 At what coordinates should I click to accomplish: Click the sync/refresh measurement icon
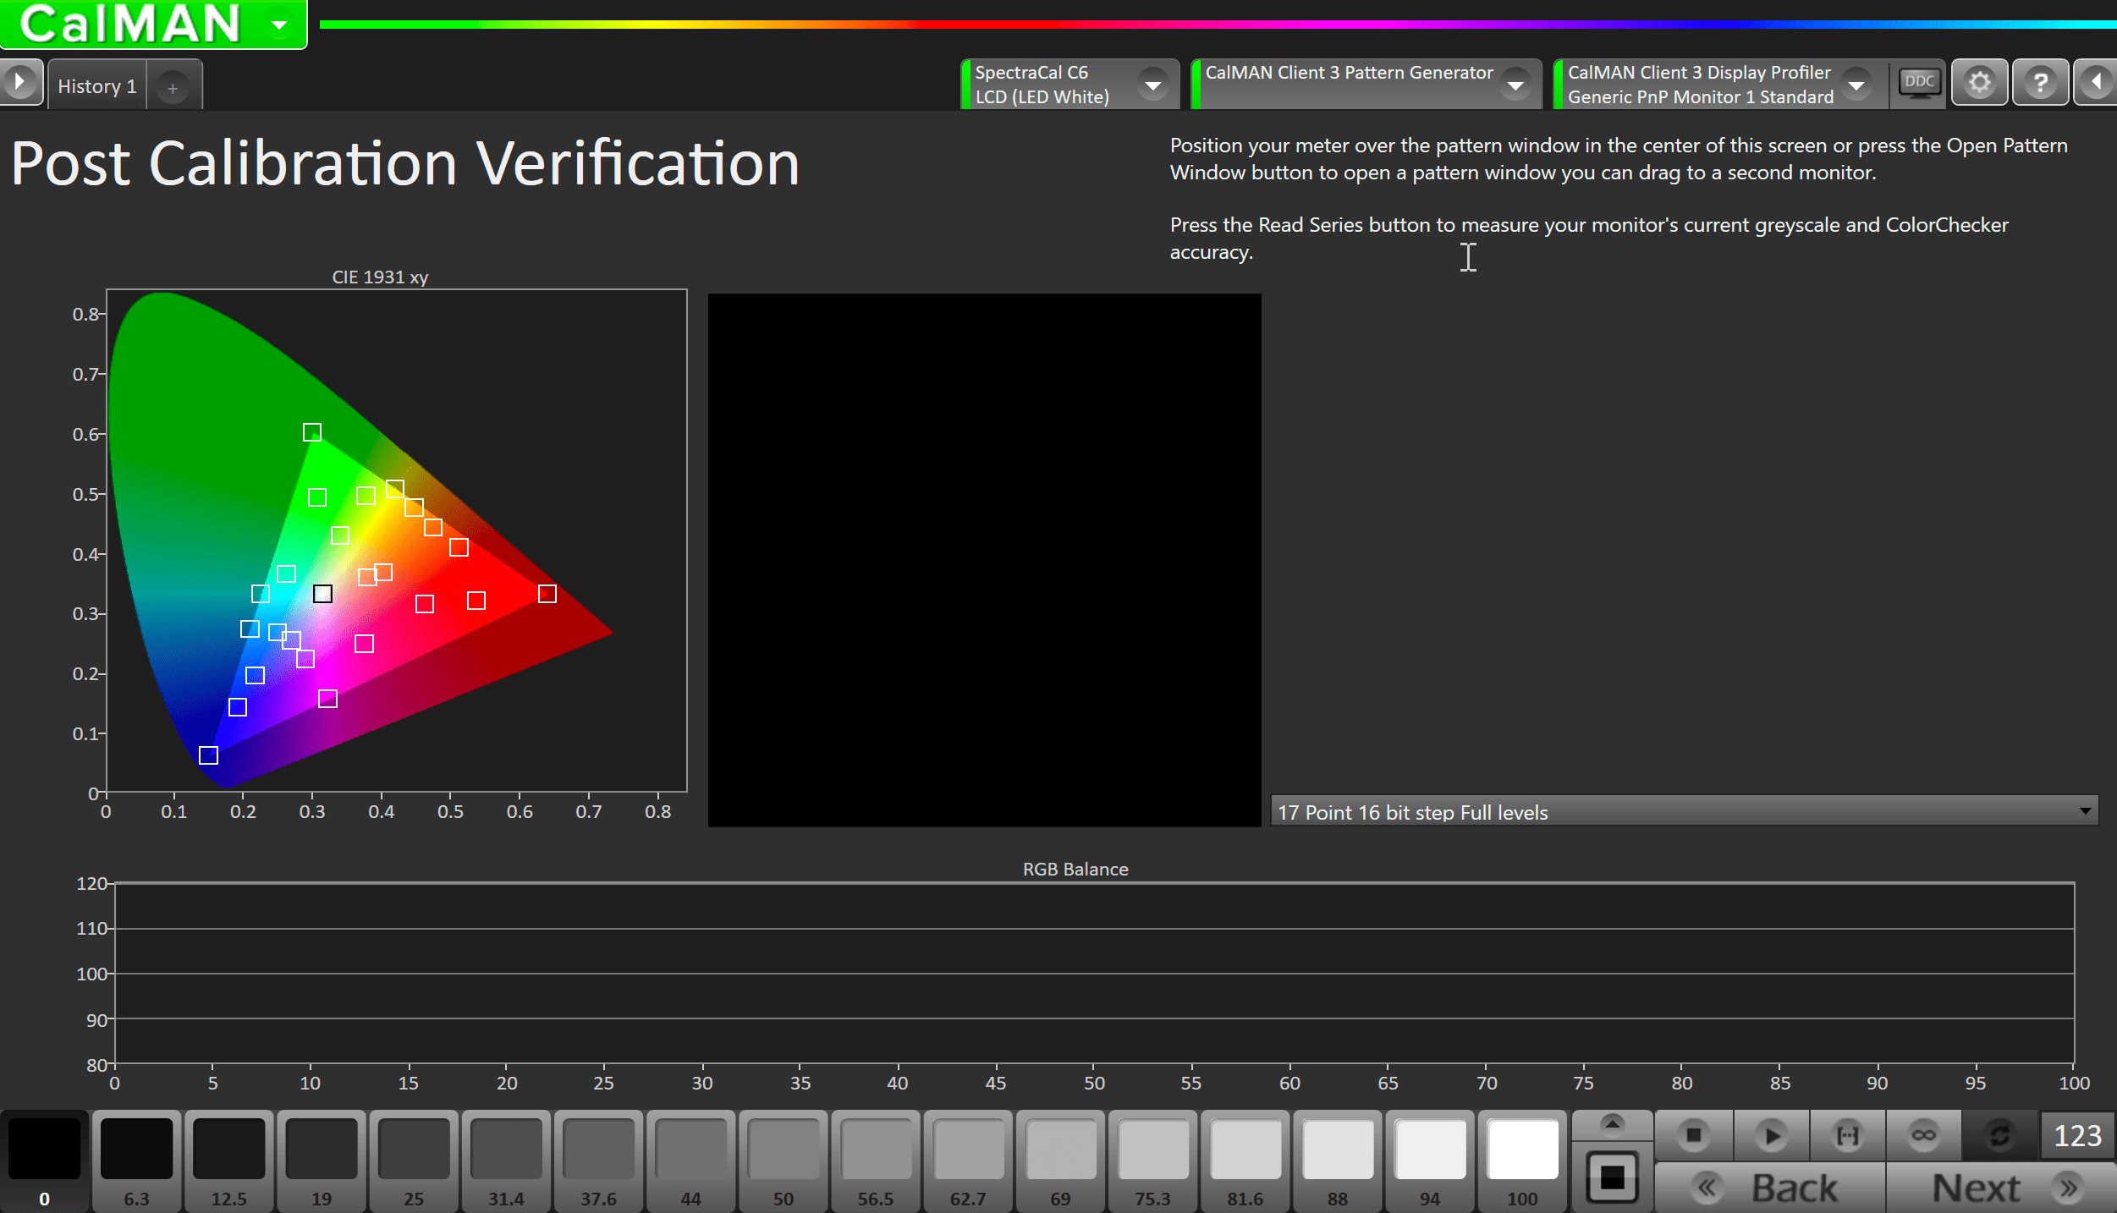(x=1999, y=1136)
